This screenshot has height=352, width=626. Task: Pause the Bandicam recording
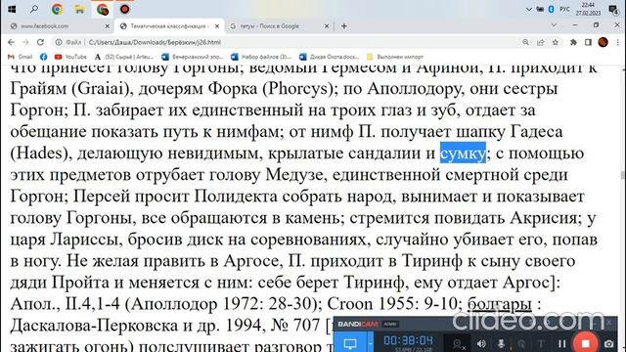point(561,343)
